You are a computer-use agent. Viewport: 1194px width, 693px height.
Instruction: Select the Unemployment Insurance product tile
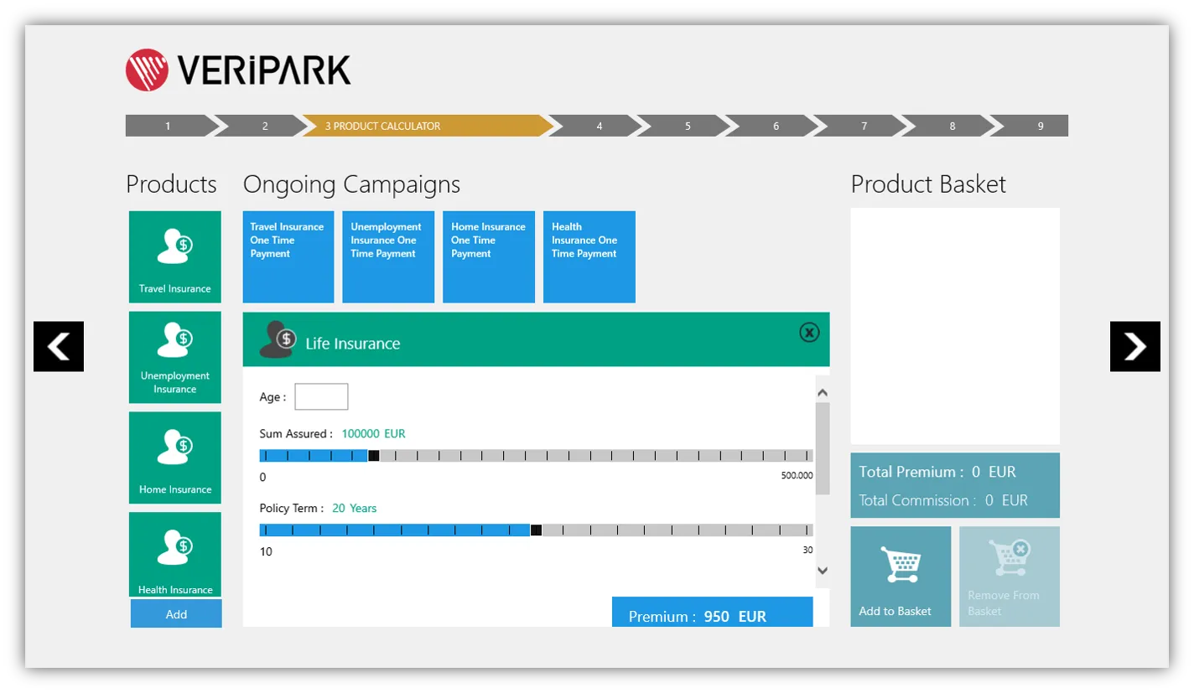click(175, 357)
